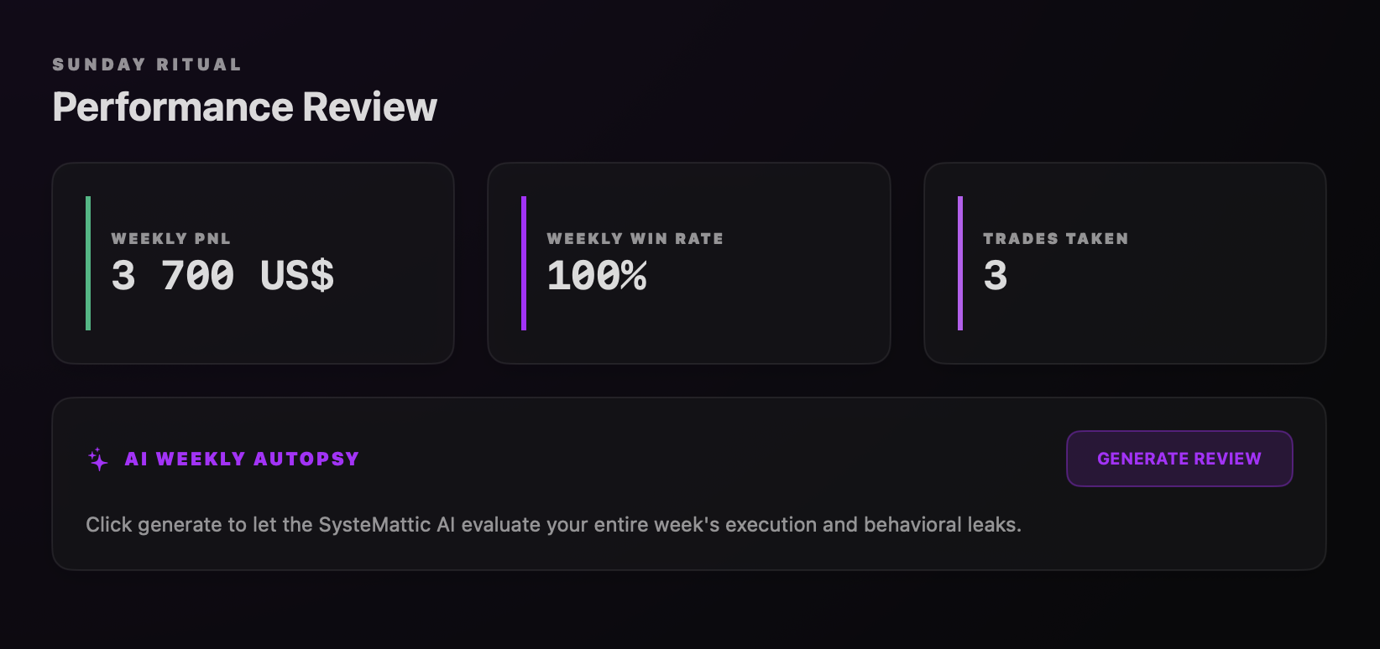Click the Weekly Win Rate label
This screenshot has width=1380, height=649.
tap(635, 239)
